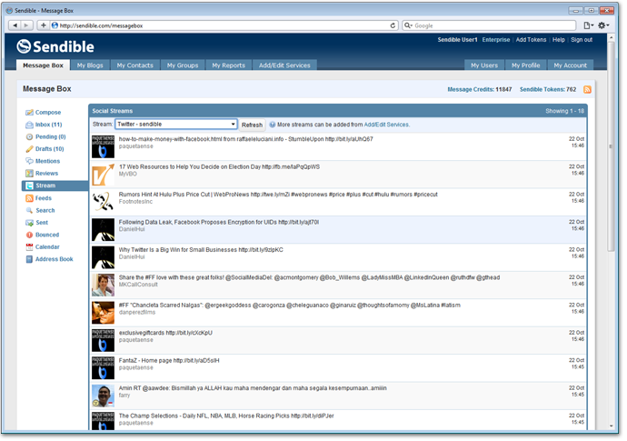Click the scrollbar up arrow

[x=611, y=38]
